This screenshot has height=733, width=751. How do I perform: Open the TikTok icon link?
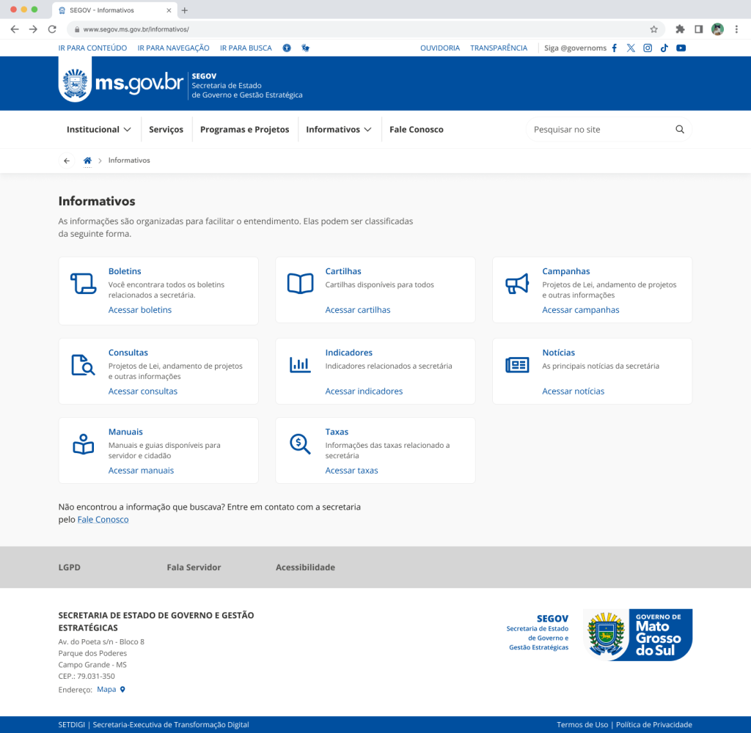pyautogui.click(x=664, y=48)
